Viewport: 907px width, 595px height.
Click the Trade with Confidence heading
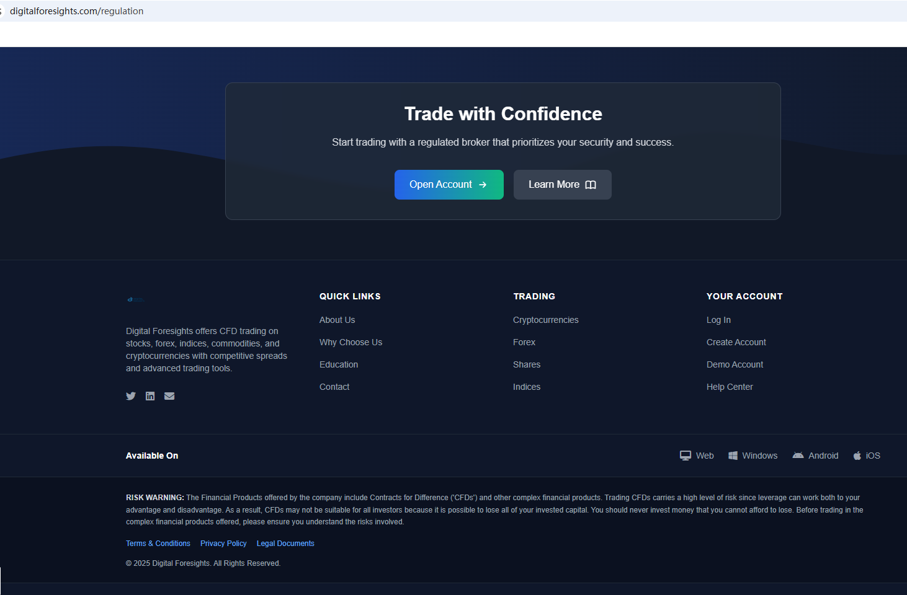coord(503,114)
